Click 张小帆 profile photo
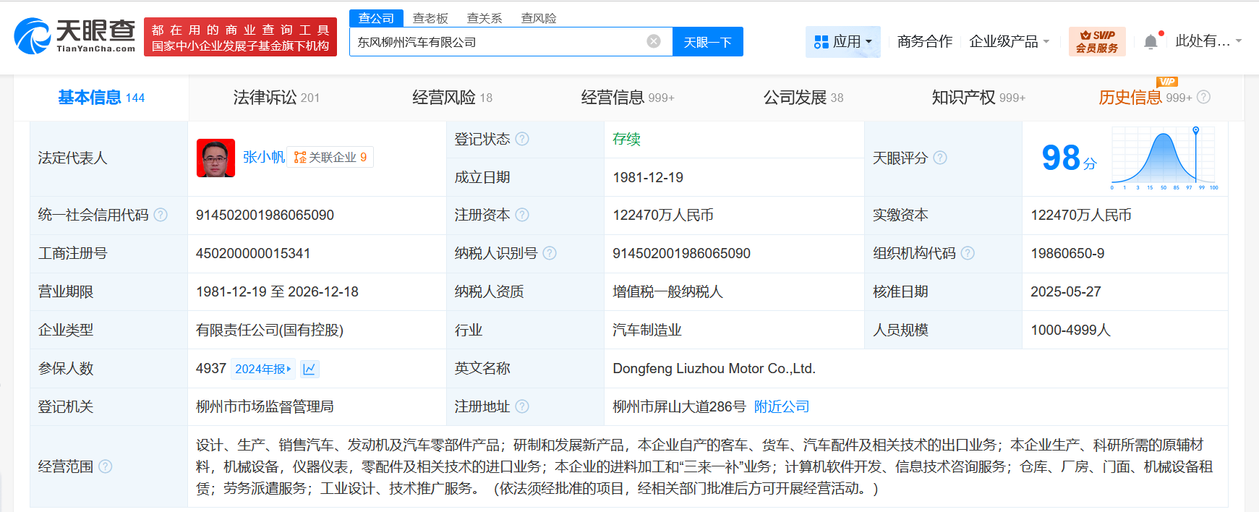The width and height of the screenshot is (1259, 512). coord(215,158)
